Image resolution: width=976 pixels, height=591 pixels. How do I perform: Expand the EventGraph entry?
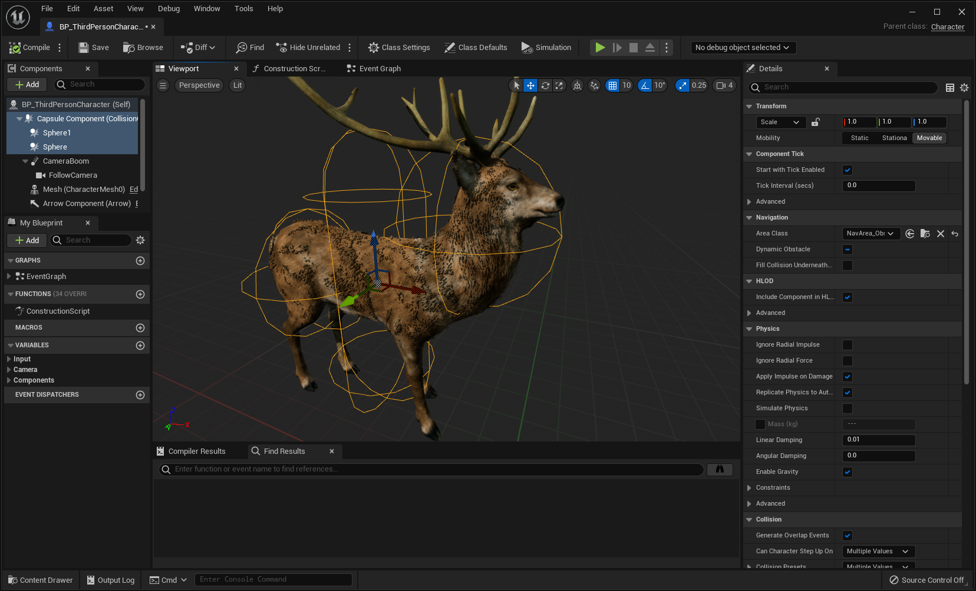coord(9,276)
